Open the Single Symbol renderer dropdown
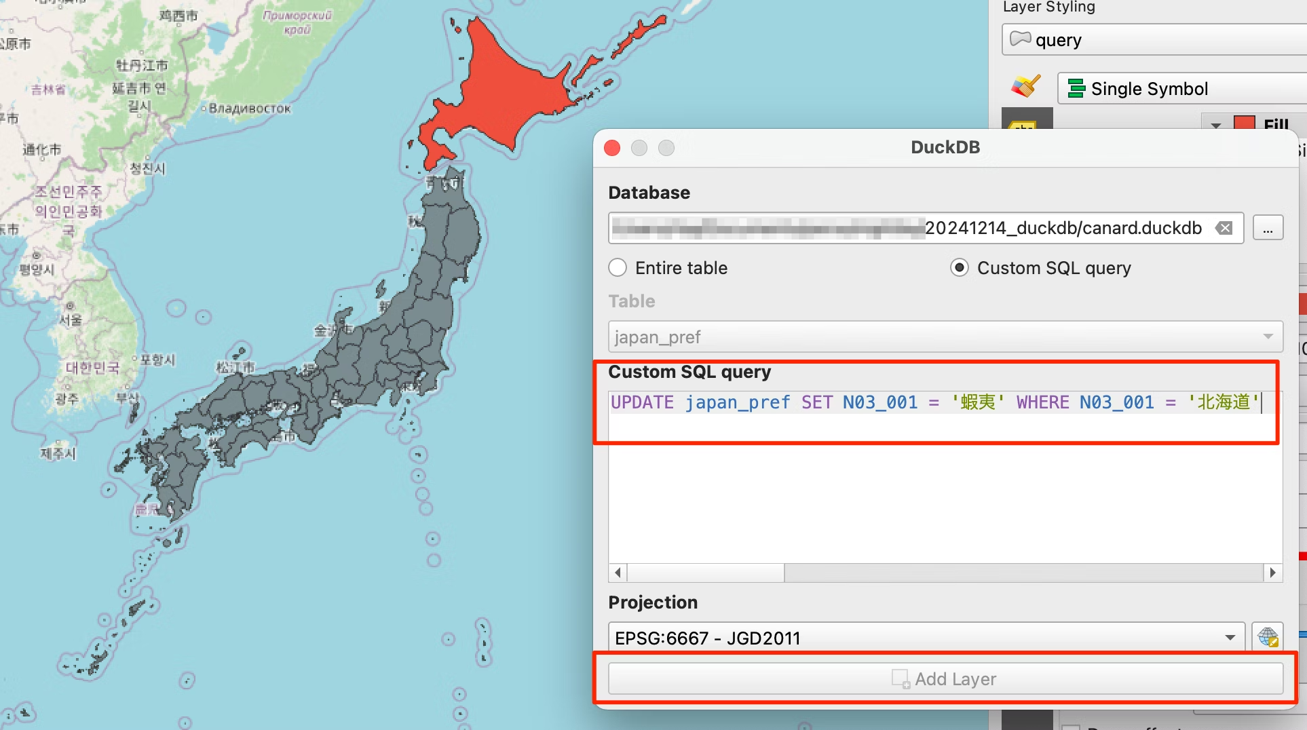Viewport: 1307px width, 730px height. tap(1183, 89)
